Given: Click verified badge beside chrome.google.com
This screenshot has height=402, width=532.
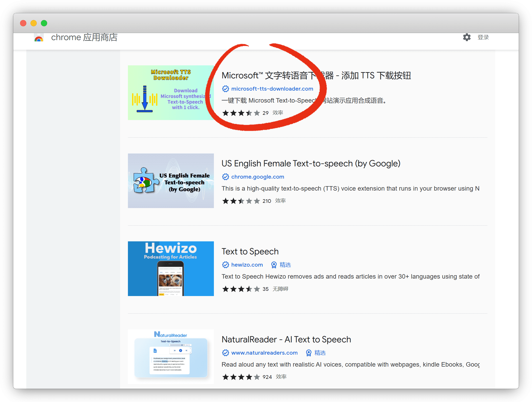Looking at the screenshot, I should tap(225, 177).
